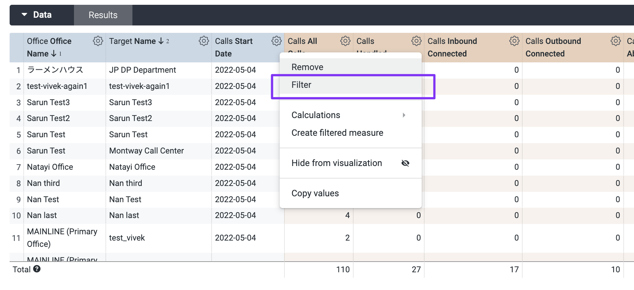
Task: Open gear menu for Office Office Name column
Action: tap(98, 41)
